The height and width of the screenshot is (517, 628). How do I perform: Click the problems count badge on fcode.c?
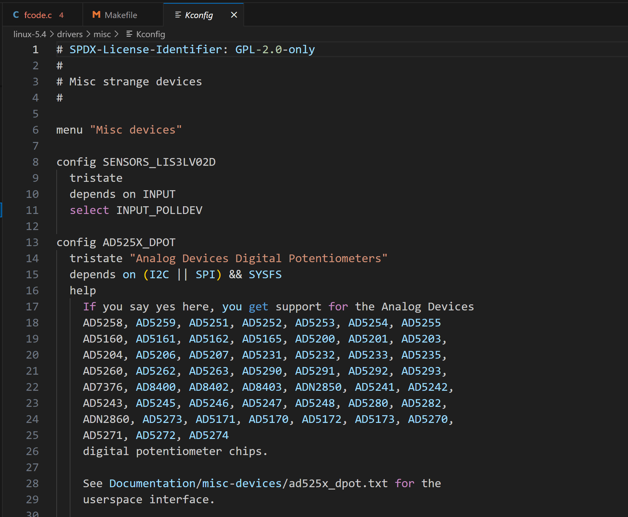click(x=61, y=15)
